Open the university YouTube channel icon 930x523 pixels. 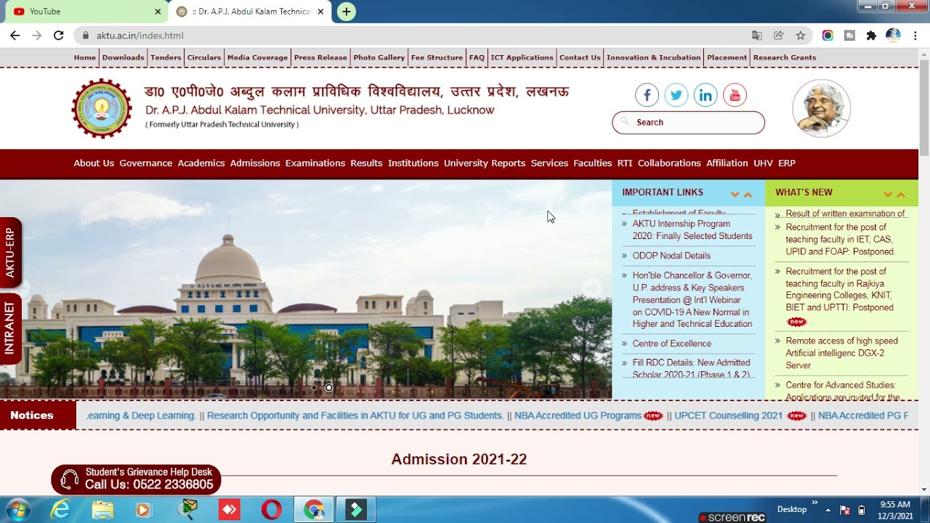coord(735,95)
